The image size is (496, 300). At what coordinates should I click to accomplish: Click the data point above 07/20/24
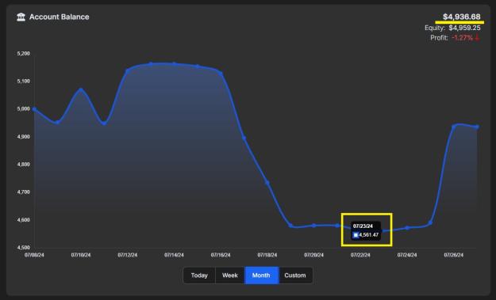pyautogui.click(x=314, y=226)
